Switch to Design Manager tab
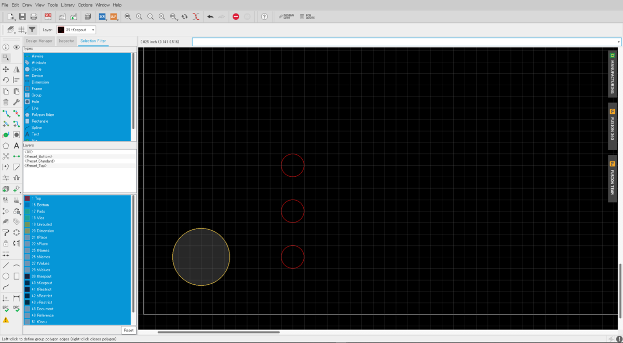 39,41
